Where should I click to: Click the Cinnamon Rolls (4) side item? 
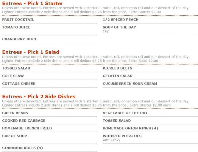[x=23, y=148]
